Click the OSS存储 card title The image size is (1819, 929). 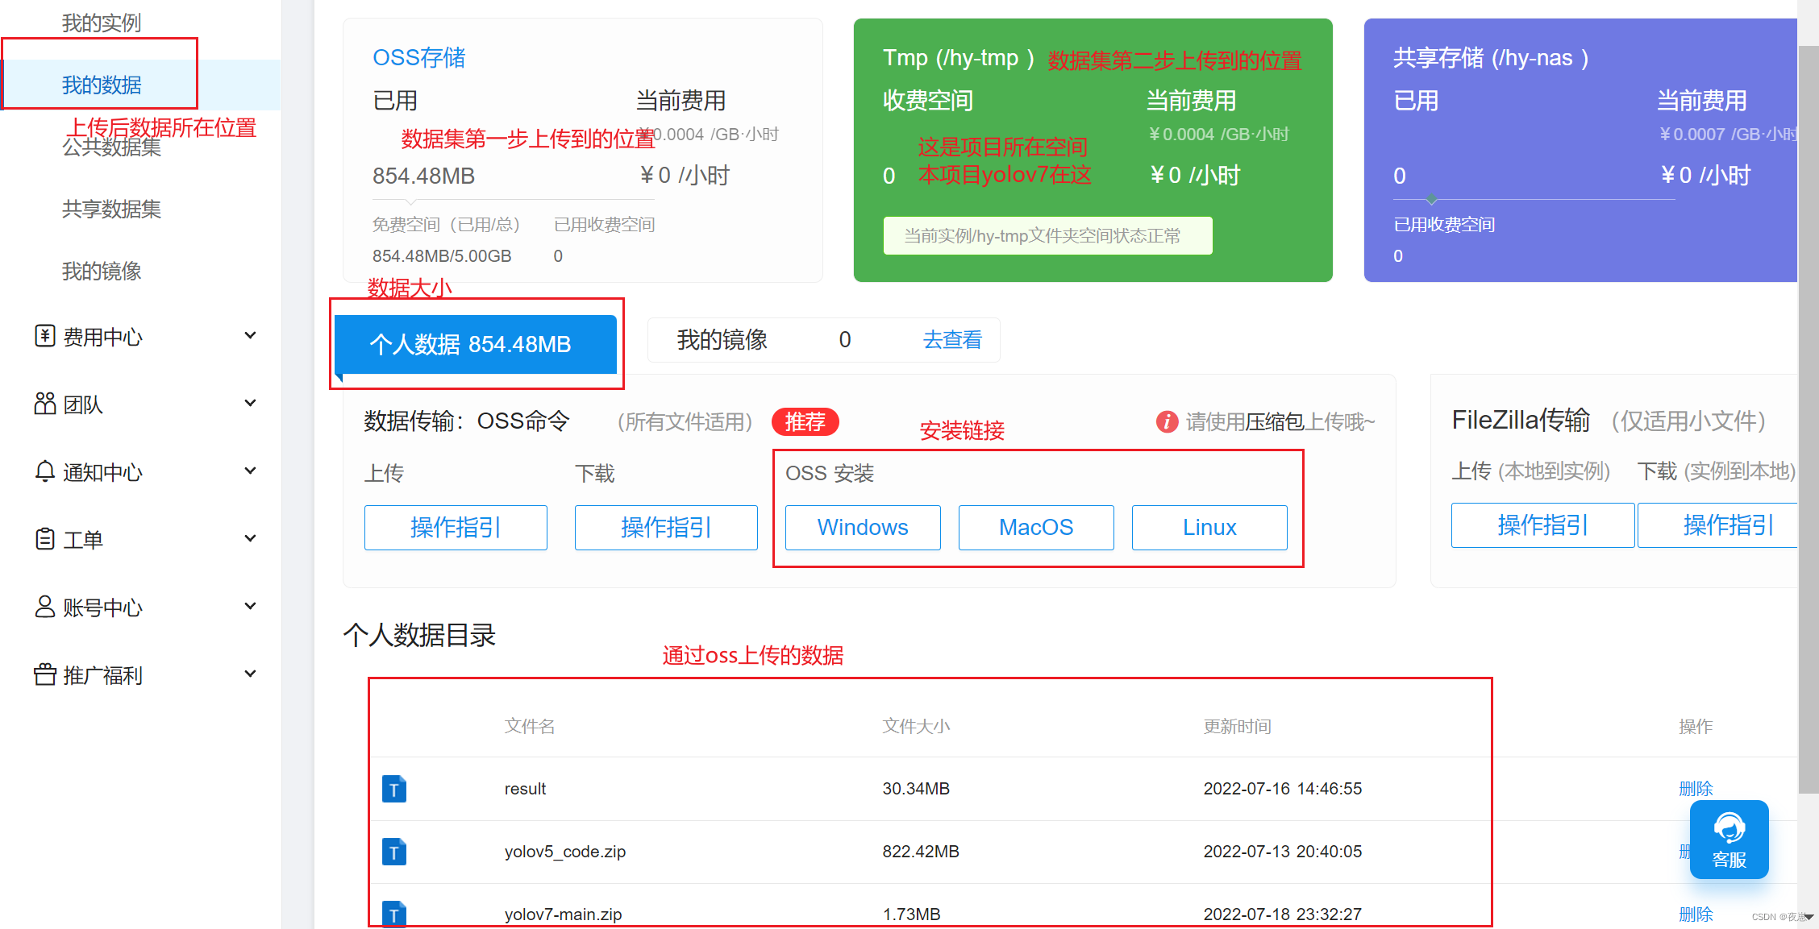[x=418, y=57]
